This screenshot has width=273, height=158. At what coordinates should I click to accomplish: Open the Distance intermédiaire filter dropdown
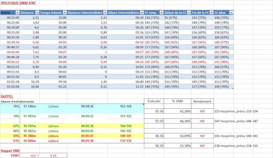pyautogui.click(x=105, y=13)
